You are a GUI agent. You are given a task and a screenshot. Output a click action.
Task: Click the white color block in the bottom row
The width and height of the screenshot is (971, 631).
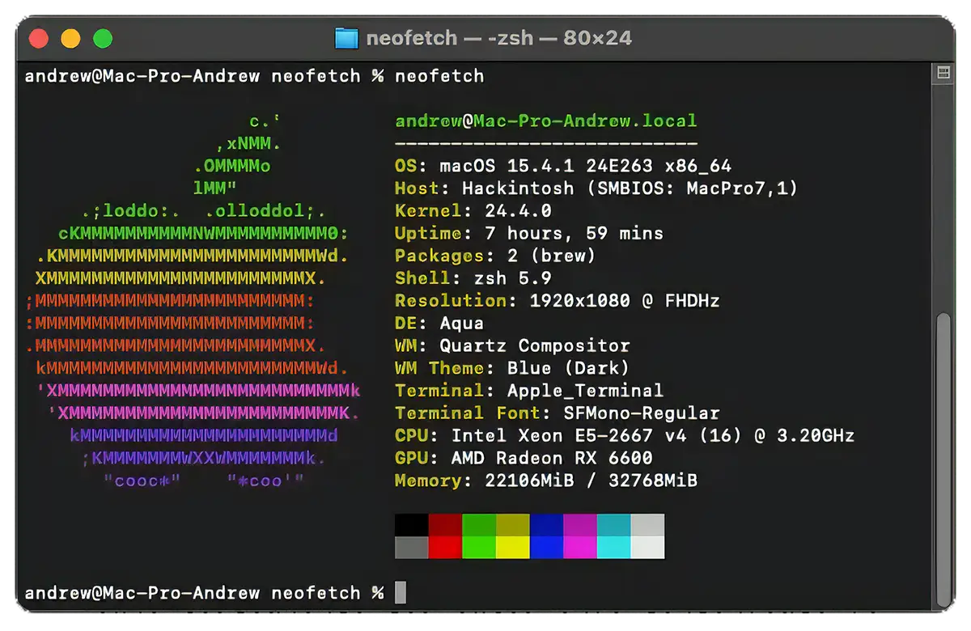[647, 548]
